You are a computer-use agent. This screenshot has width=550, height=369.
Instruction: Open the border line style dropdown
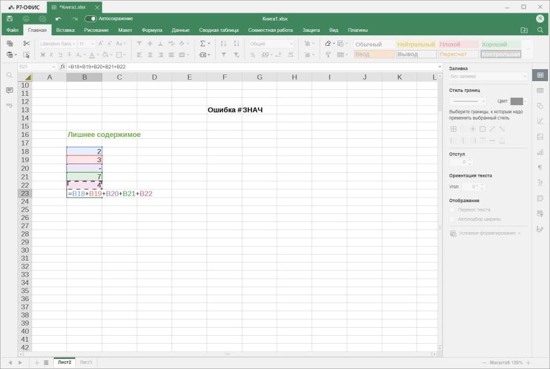[x=468, y=101]
